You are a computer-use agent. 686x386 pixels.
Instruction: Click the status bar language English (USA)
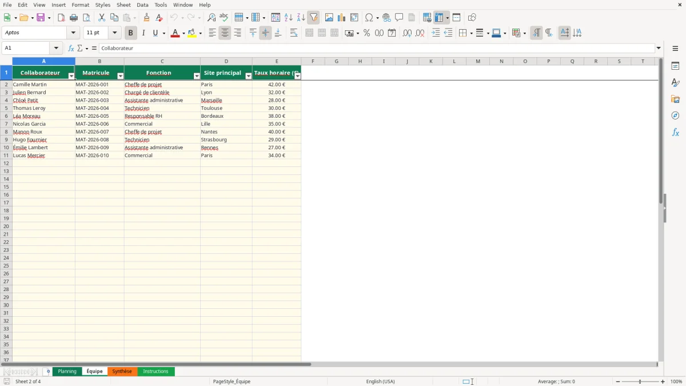pos(380,381)
